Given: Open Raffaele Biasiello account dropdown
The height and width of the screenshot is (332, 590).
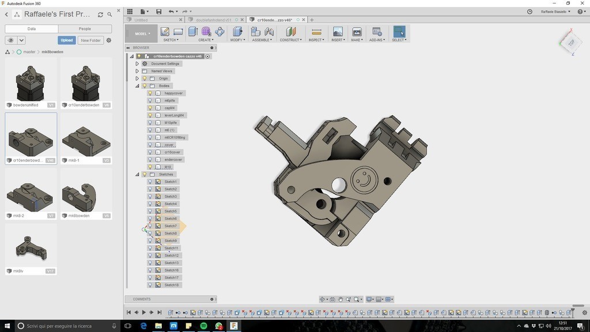Looking at the screenshot, I should (x=555, y=12).
